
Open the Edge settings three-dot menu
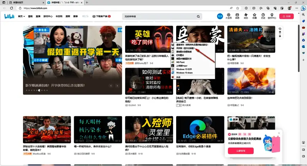click(297, 8)
